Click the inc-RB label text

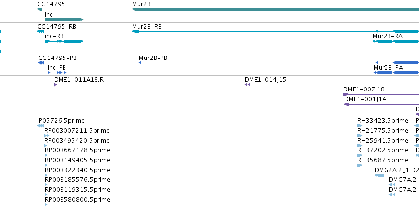[x=54, y=36]
